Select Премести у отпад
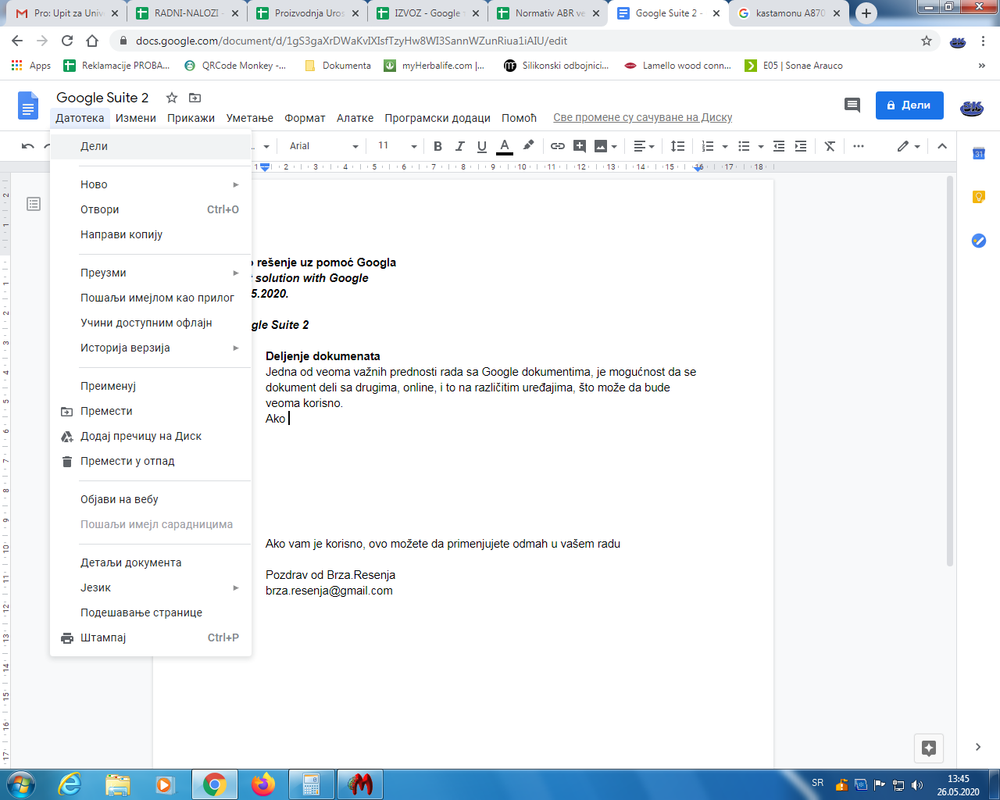 point(151,461)
